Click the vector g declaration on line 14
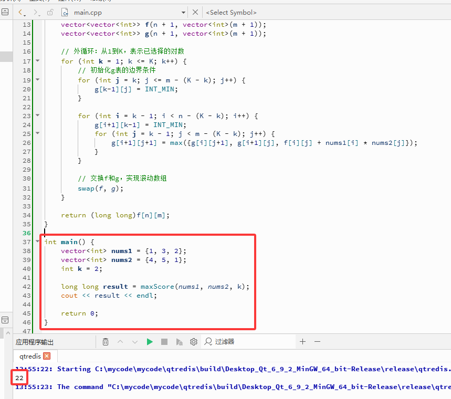The image size is (451, 399). pyautogui.click(x=163, y=34)
